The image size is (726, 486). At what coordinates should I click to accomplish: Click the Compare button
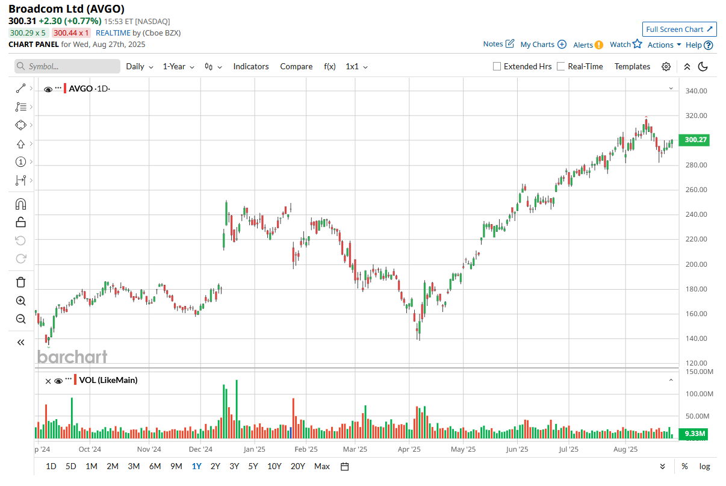(x=296, y=67)
